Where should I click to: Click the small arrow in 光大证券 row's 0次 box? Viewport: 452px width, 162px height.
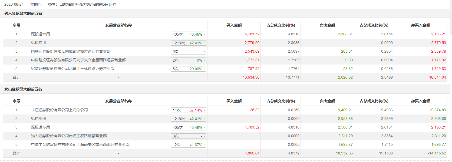pyautogui.click(x=204, y=136)
